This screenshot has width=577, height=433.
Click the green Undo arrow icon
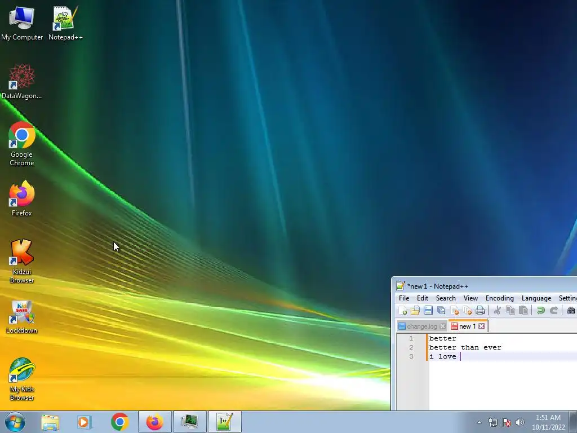click(x=540, y=311)
